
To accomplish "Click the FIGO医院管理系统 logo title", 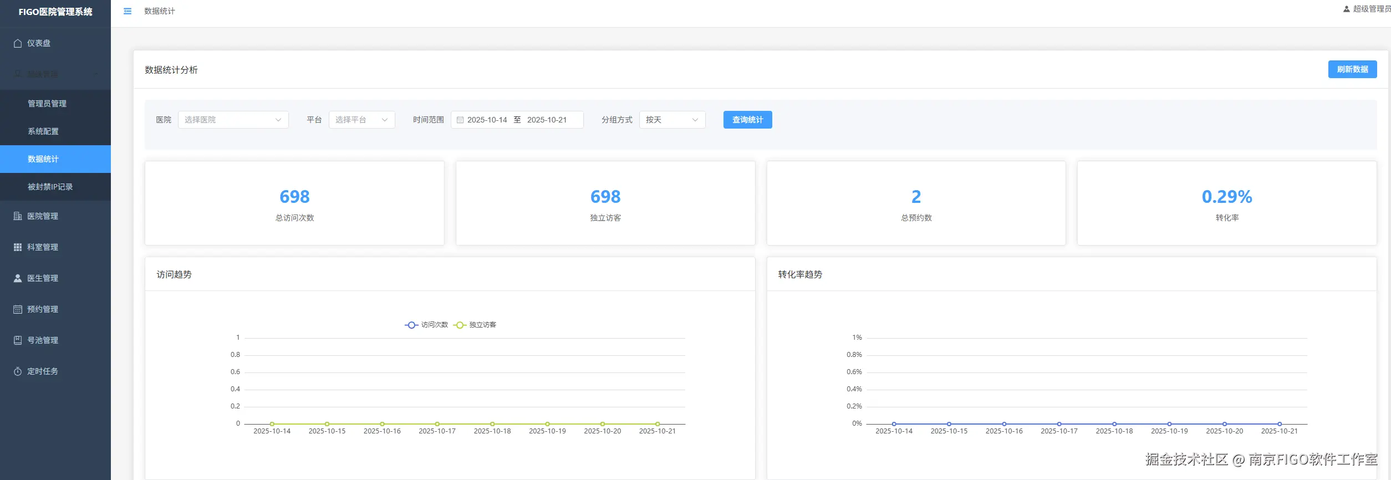I will pyautogui.click(x=55, y=12).
